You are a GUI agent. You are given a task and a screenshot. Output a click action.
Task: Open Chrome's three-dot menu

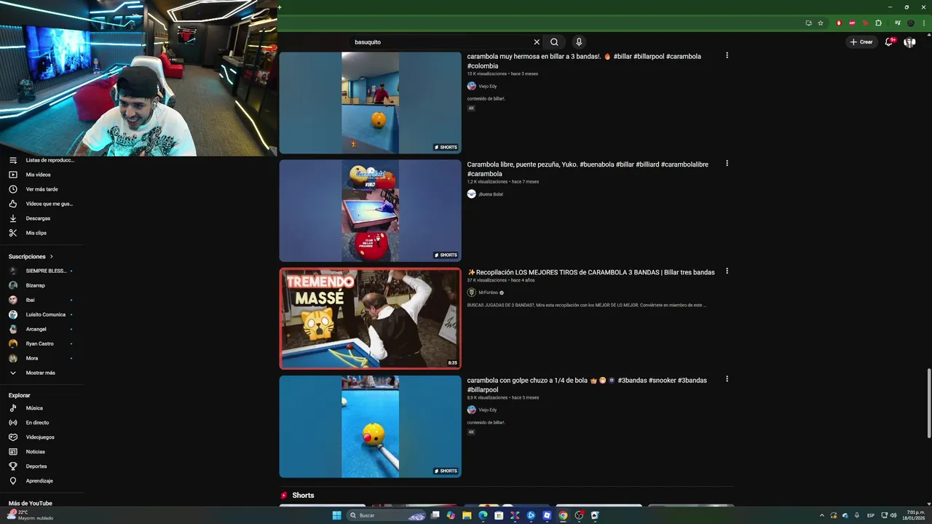coord(923,23)
